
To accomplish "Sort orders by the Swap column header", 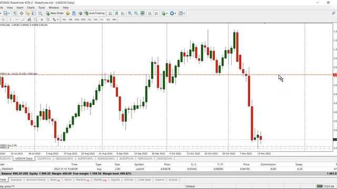I will click(x=299, y=164).
